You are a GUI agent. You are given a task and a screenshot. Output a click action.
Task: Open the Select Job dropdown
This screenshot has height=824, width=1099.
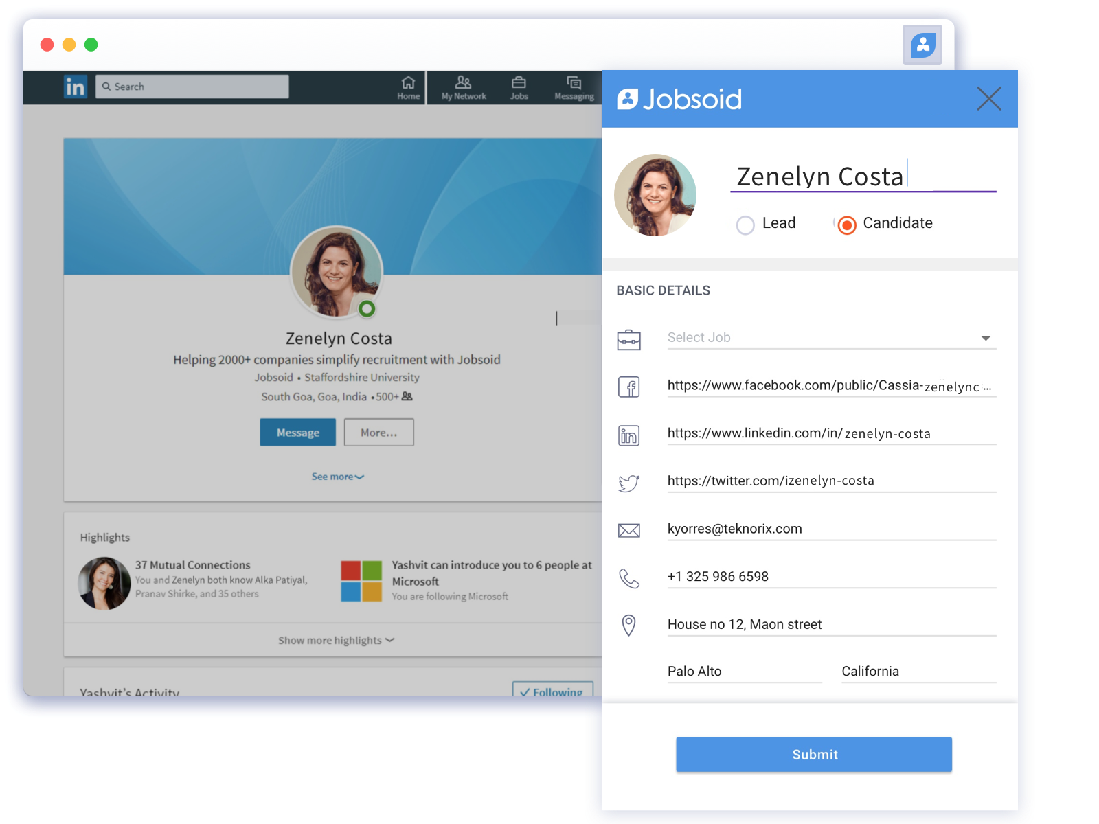831,338
